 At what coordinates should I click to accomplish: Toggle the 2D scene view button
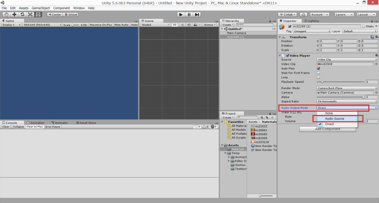[174, 25]
